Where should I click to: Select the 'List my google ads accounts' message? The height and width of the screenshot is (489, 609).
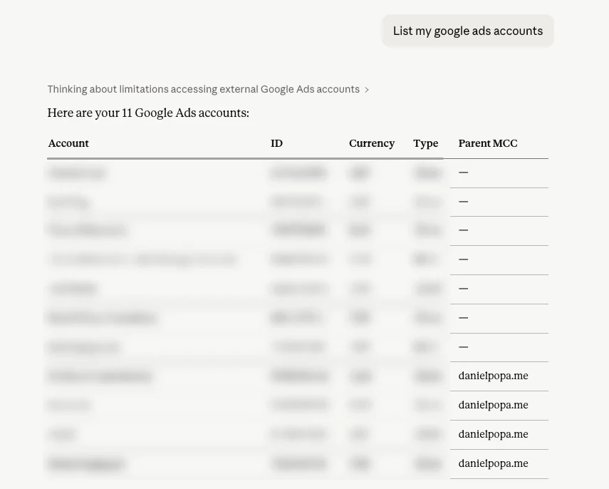(x=468, y=31)
